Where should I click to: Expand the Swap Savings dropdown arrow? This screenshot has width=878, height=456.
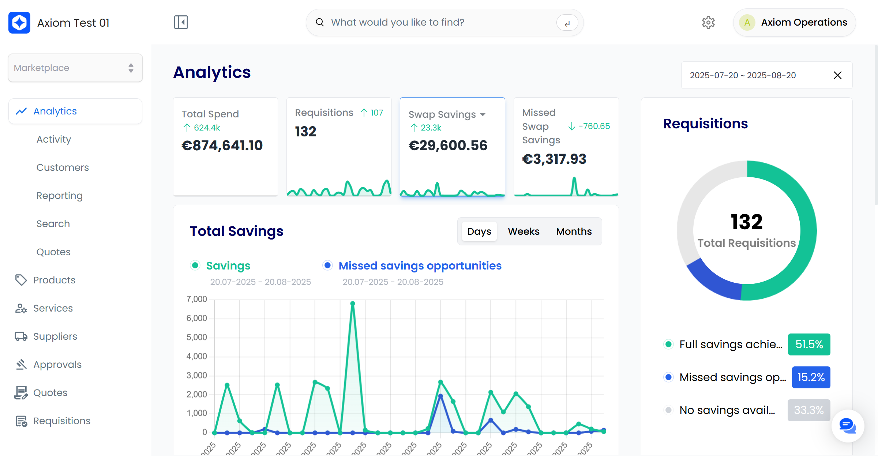483,114
